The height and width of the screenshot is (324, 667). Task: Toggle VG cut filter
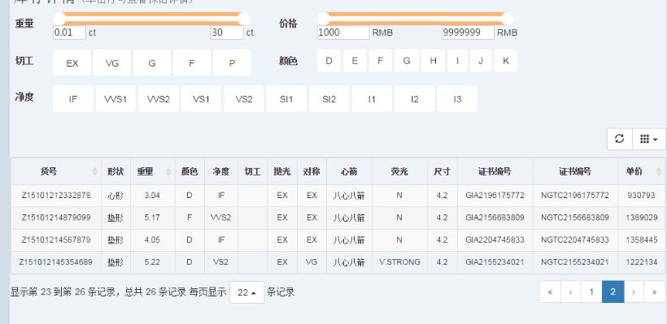[112, 63]
